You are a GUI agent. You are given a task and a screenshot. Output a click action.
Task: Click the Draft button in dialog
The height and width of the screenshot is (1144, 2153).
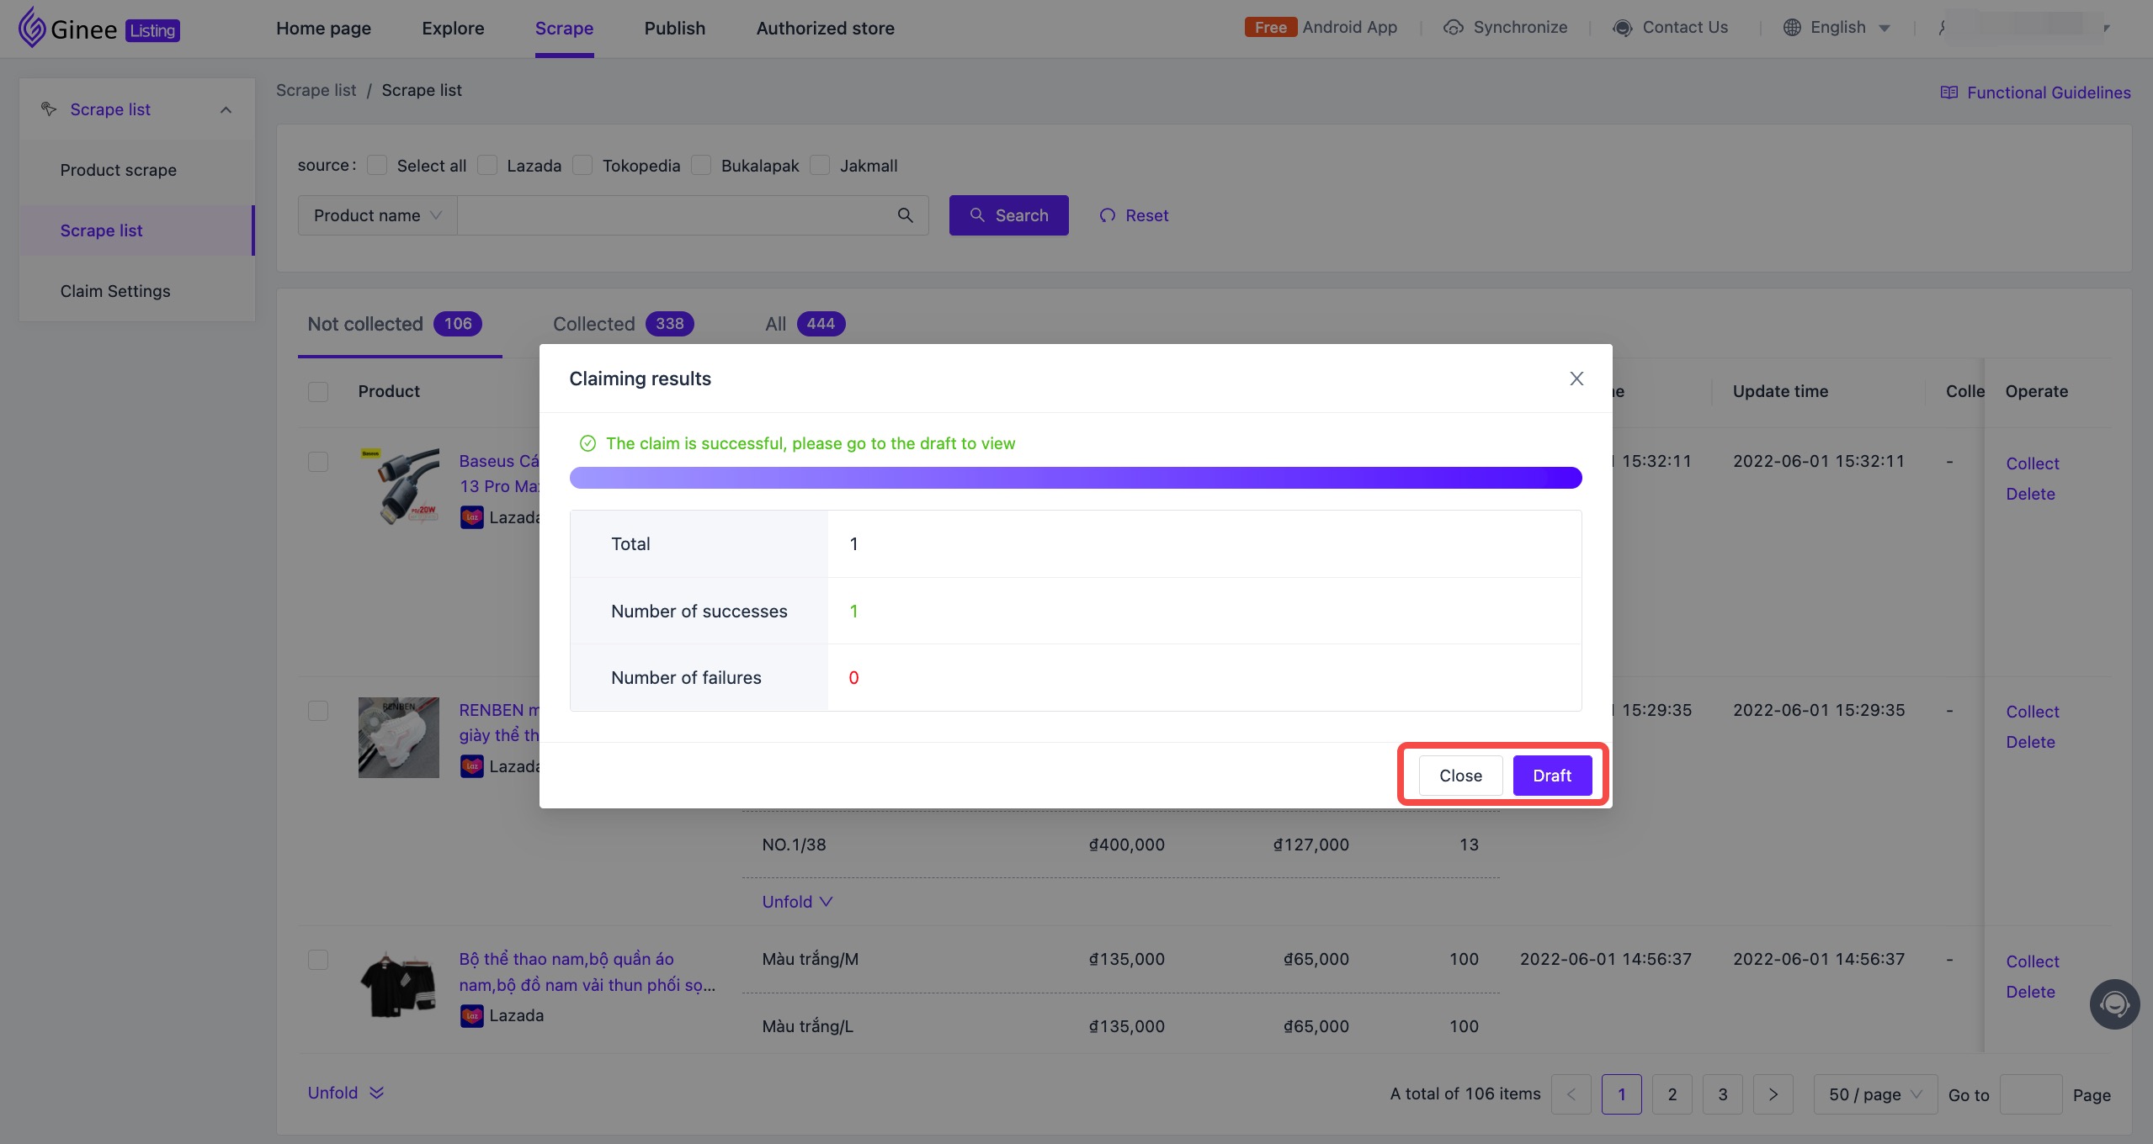coord(1552,776)
